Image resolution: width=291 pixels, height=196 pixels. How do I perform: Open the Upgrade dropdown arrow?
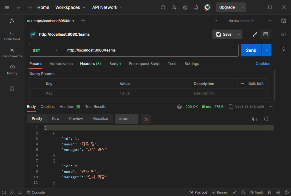(242, 7)
